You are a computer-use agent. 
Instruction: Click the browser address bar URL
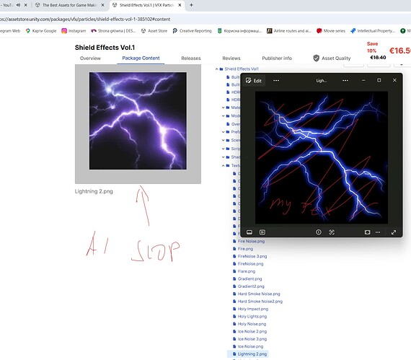[x=85, y=19]
